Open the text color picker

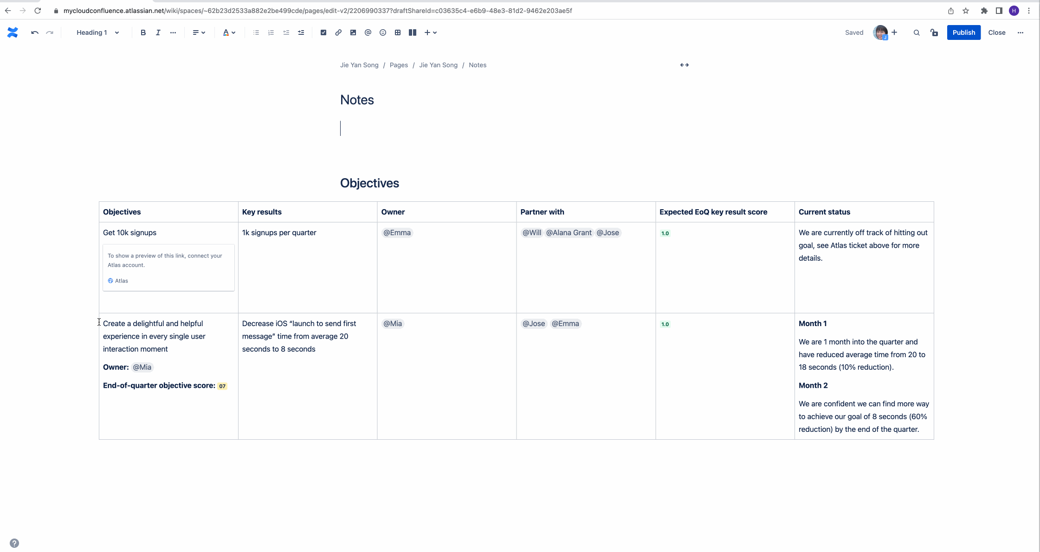(229, 32)
